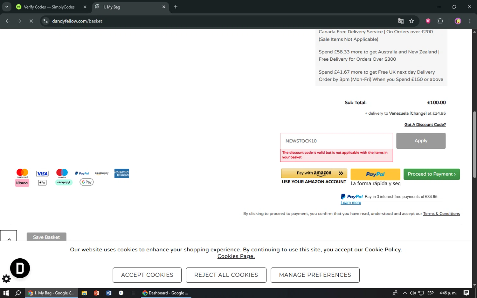Open Manage Preferences for cookies
The width and height of the screenshot is (477, 298).
315,275
